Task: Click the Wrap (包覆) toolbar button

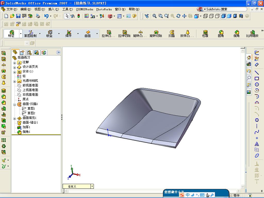Action: coord(205,34)
